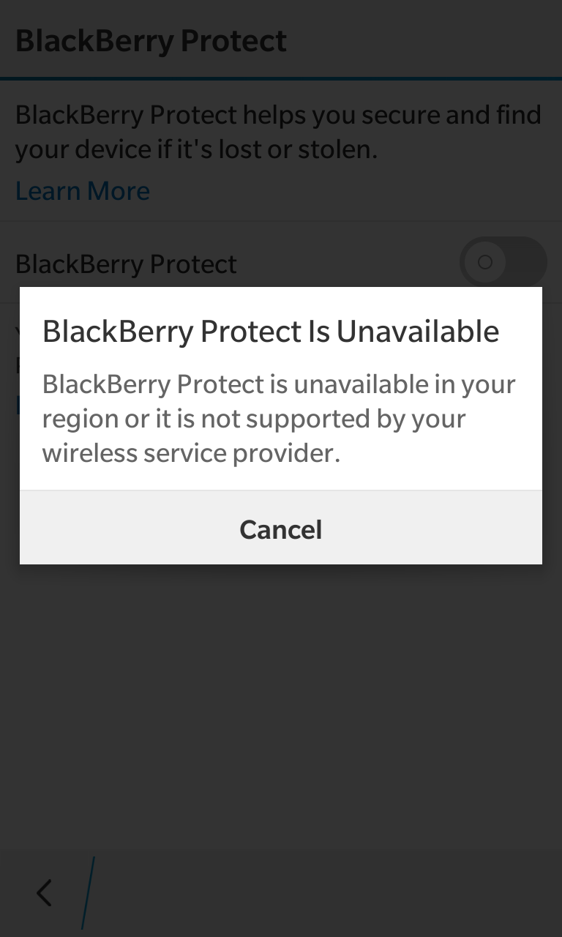Tap the back arrow in the bottom bar
Image resolution: width=562 pixels, height=937 pixels.
(x=44, y=893)
